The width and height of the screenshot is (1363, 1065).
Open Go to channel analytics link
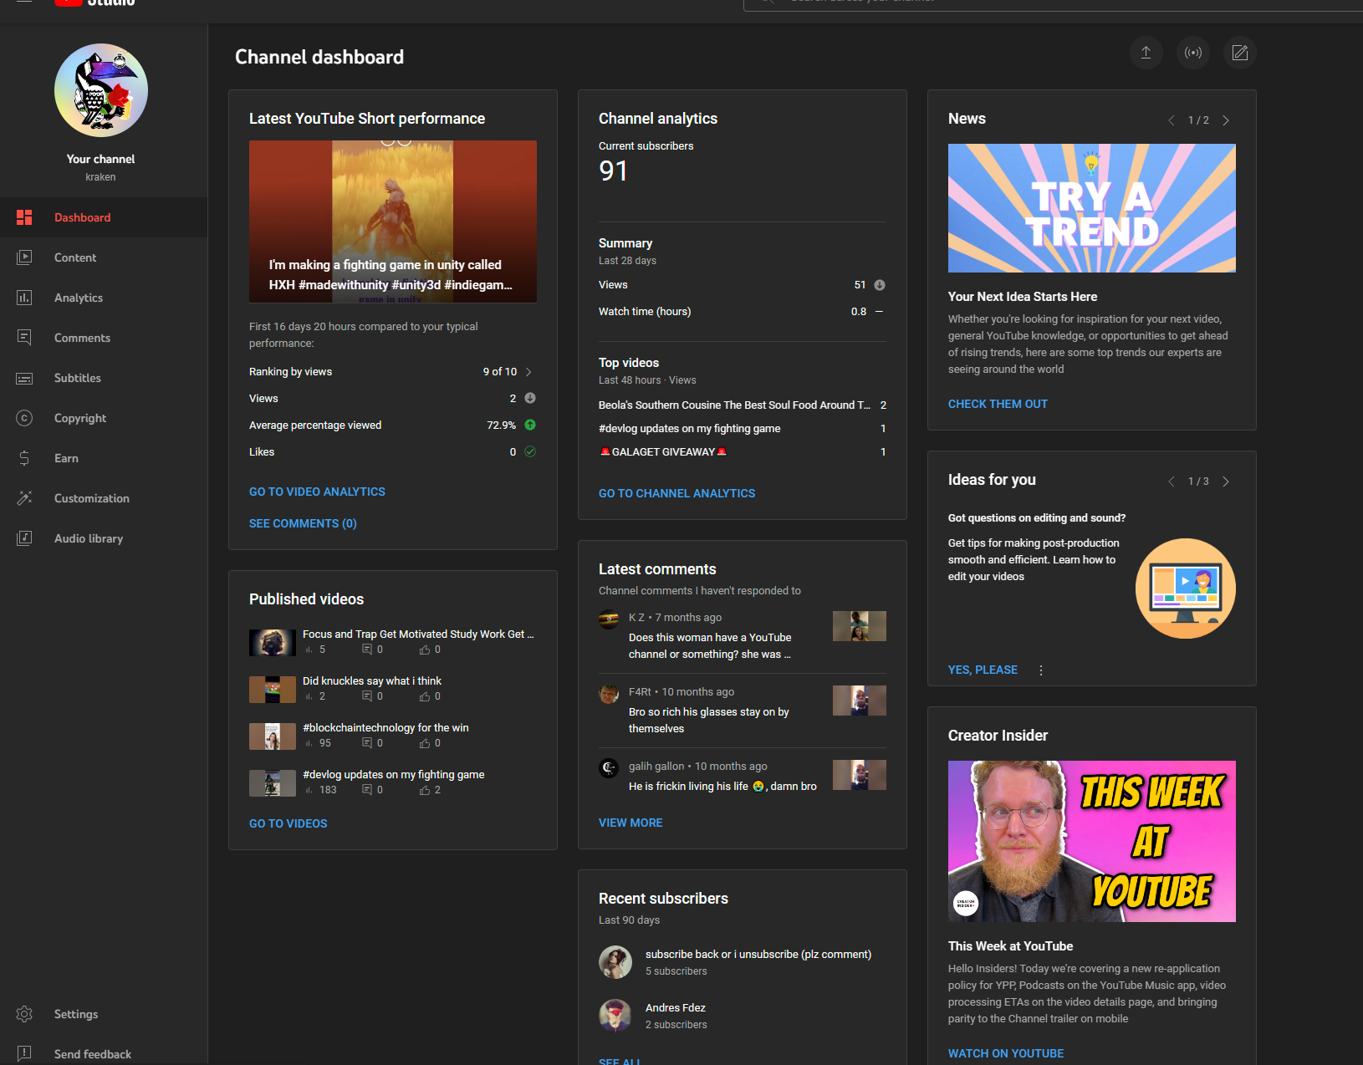coord(676,493)
